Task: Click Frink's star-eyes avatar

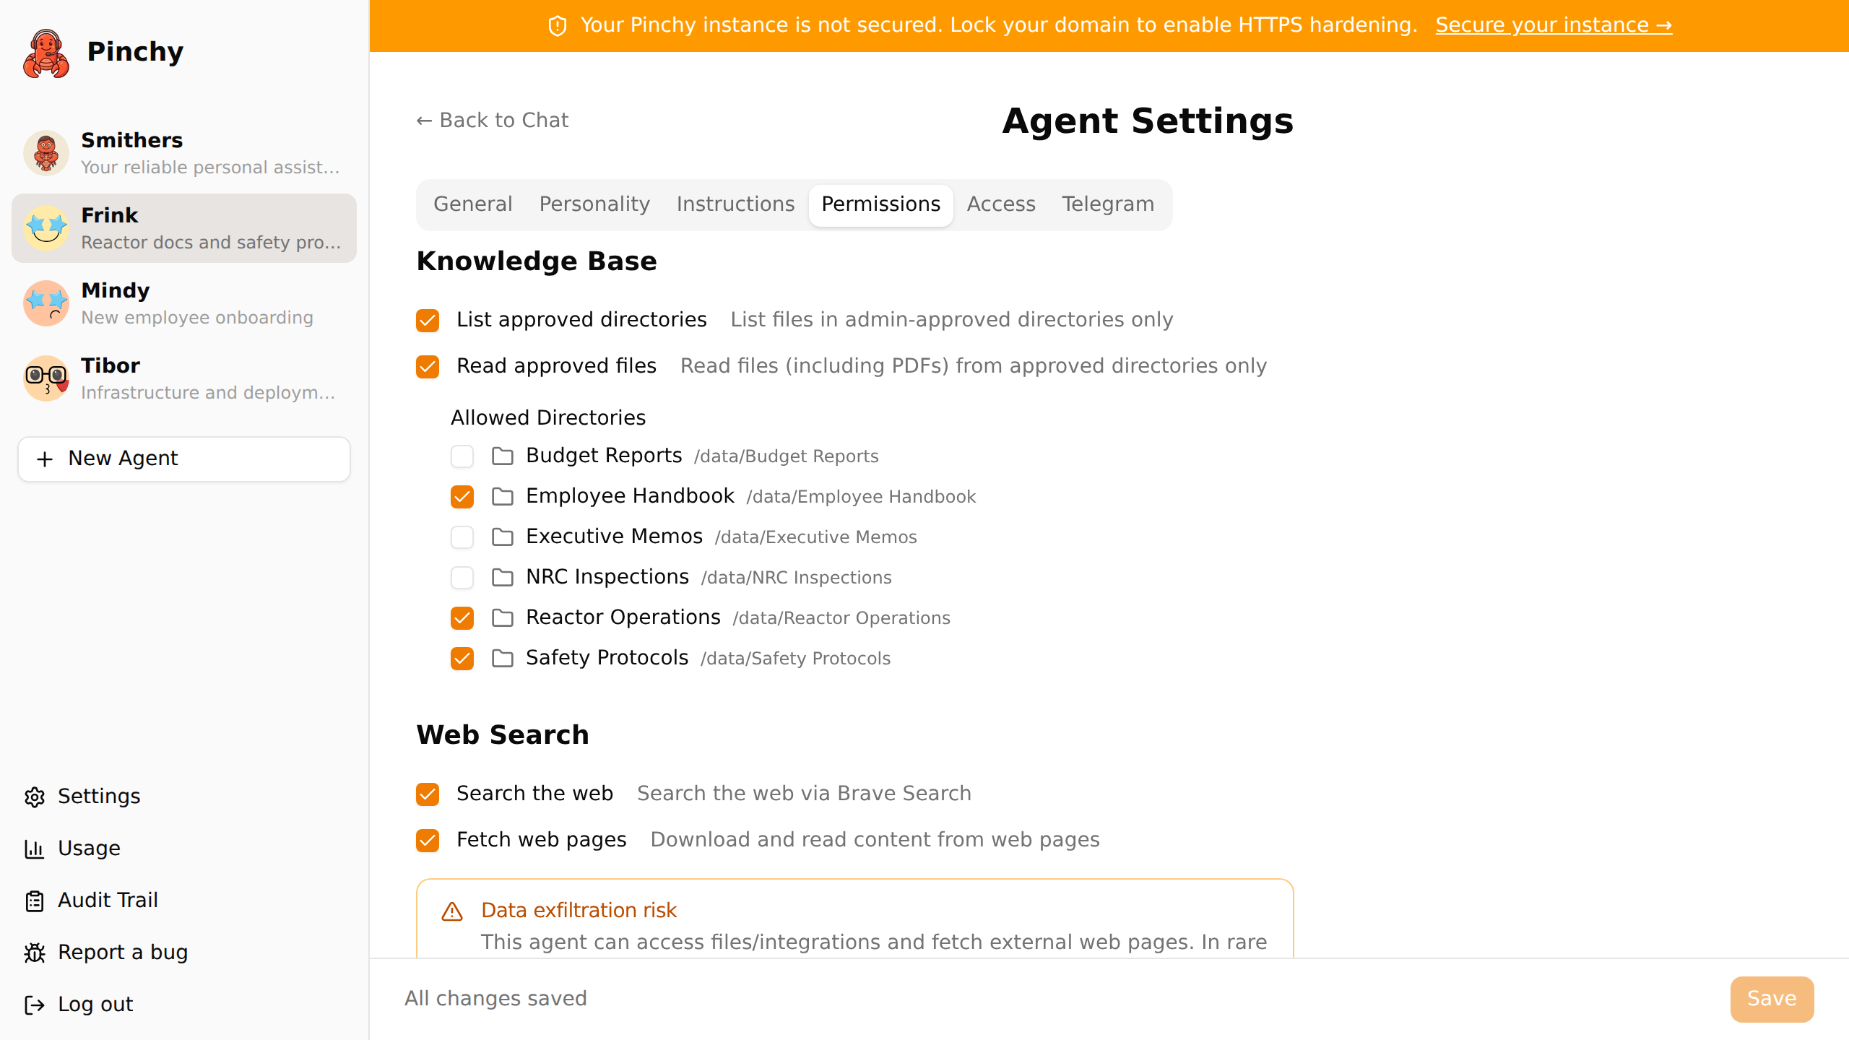Action: tap(46, 227)
